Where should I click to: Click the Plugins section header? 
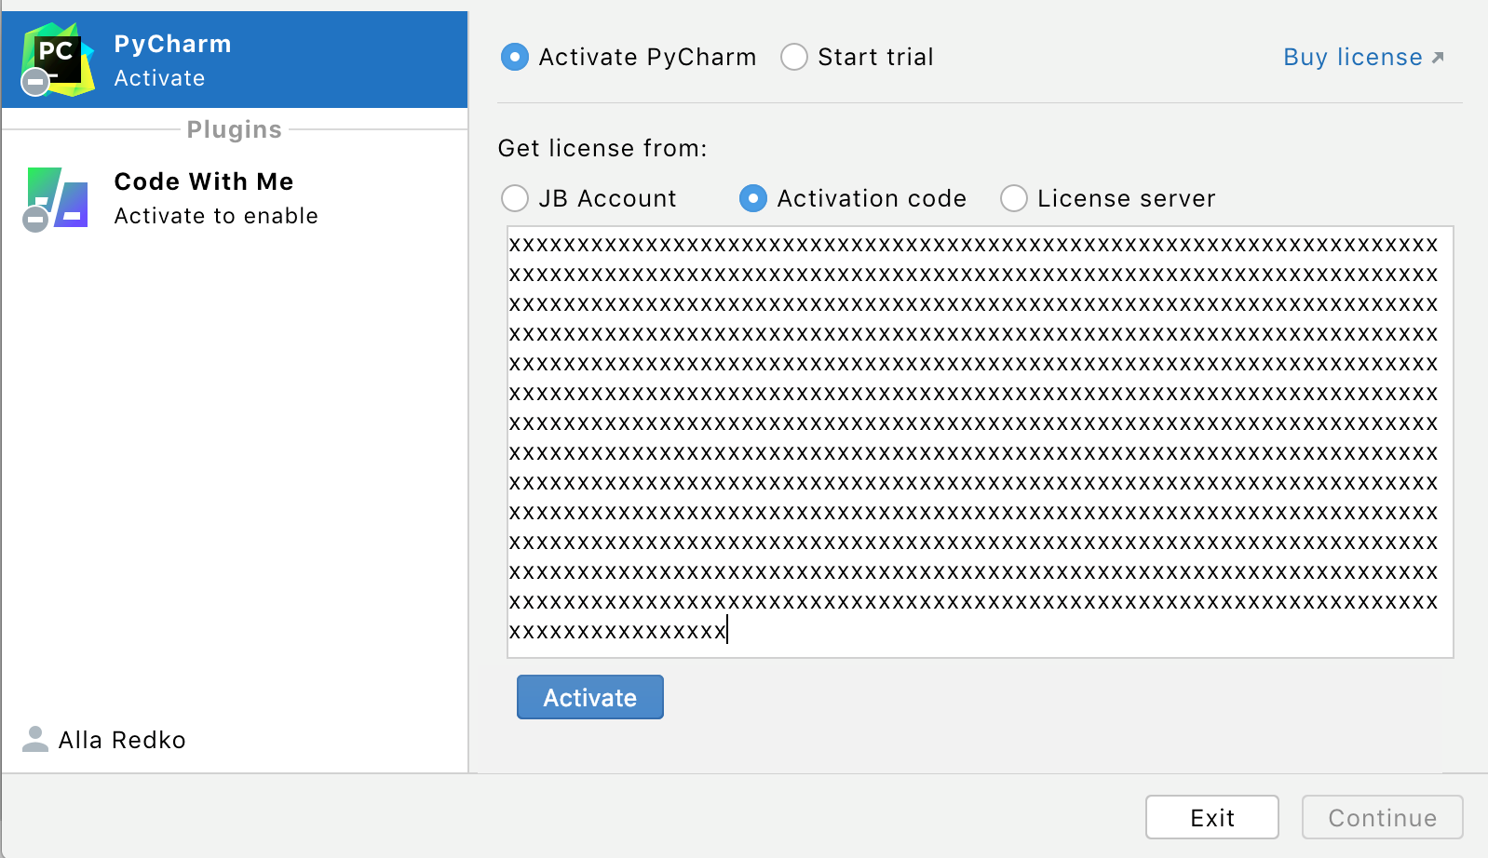coord(234,129)
